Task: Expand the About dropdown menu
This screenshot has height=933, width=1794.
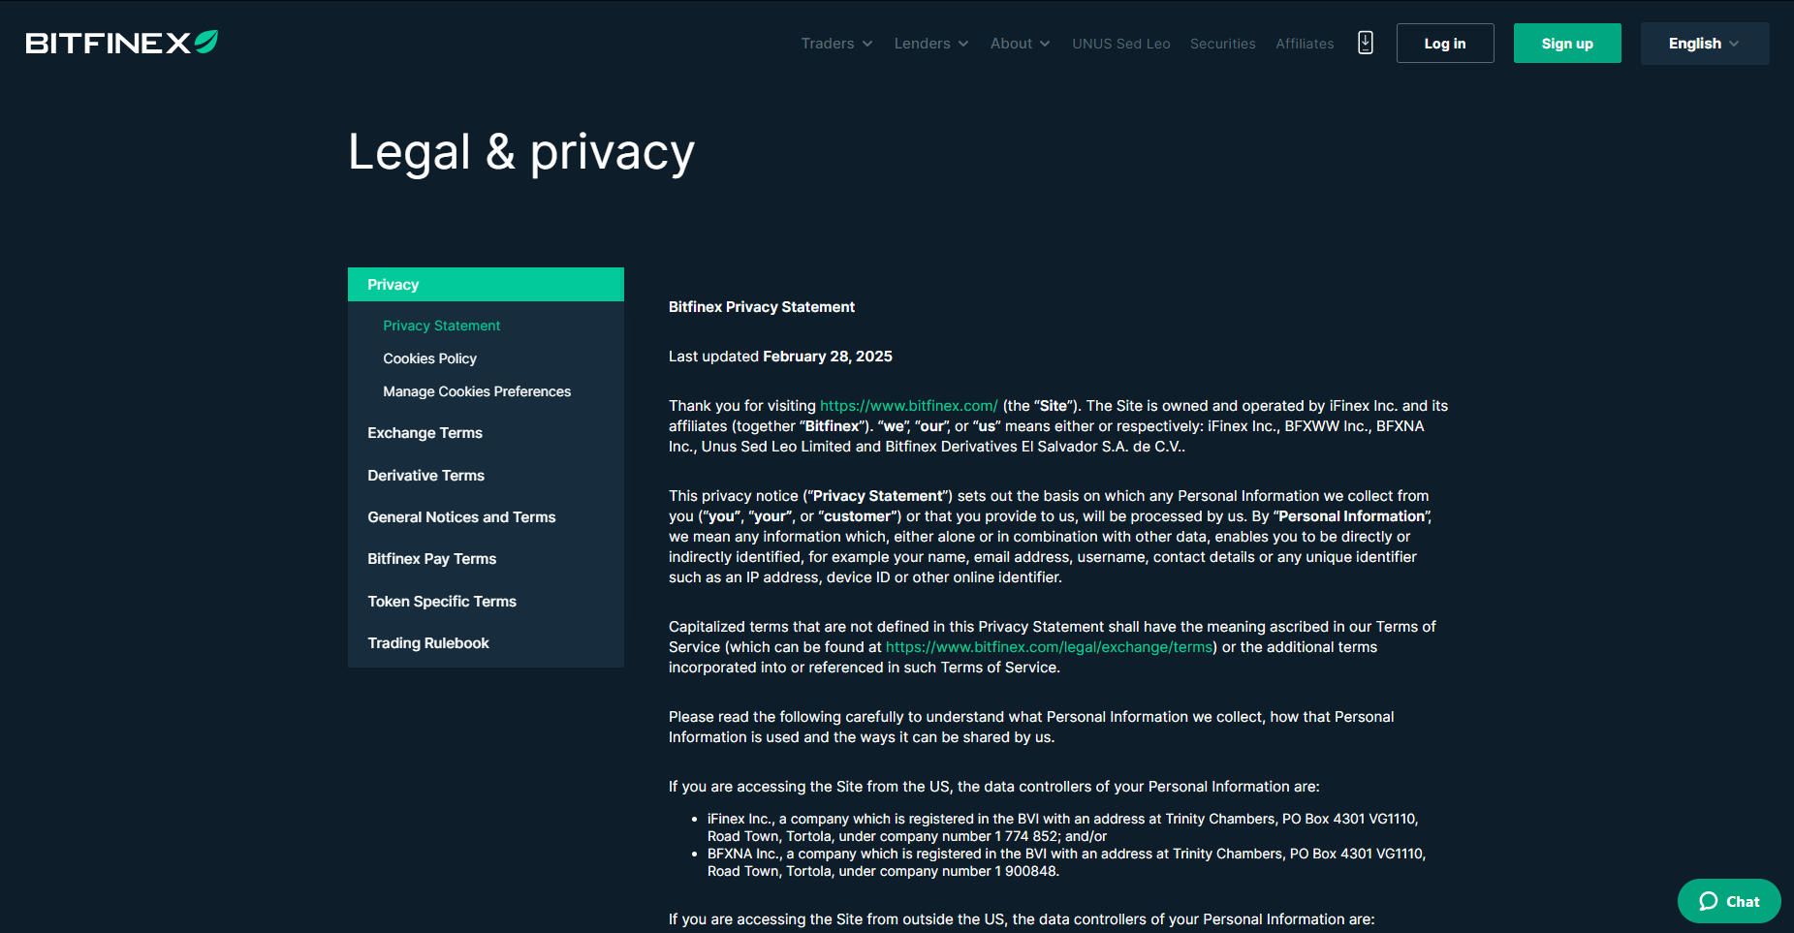Action: click(1020, 44)
